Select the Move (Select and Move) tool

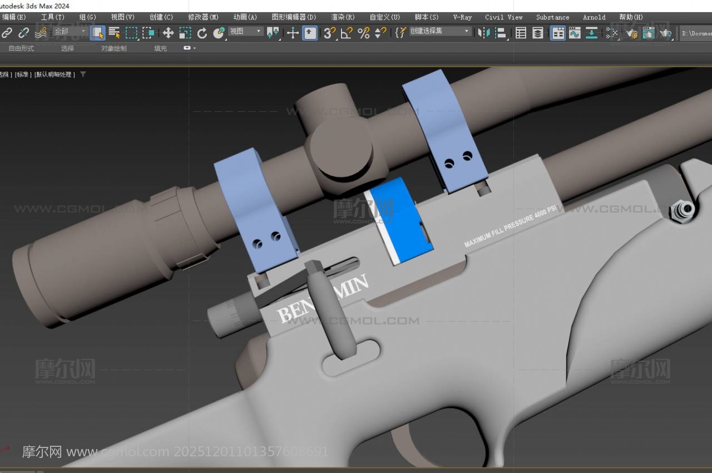(x=168, y=33)
